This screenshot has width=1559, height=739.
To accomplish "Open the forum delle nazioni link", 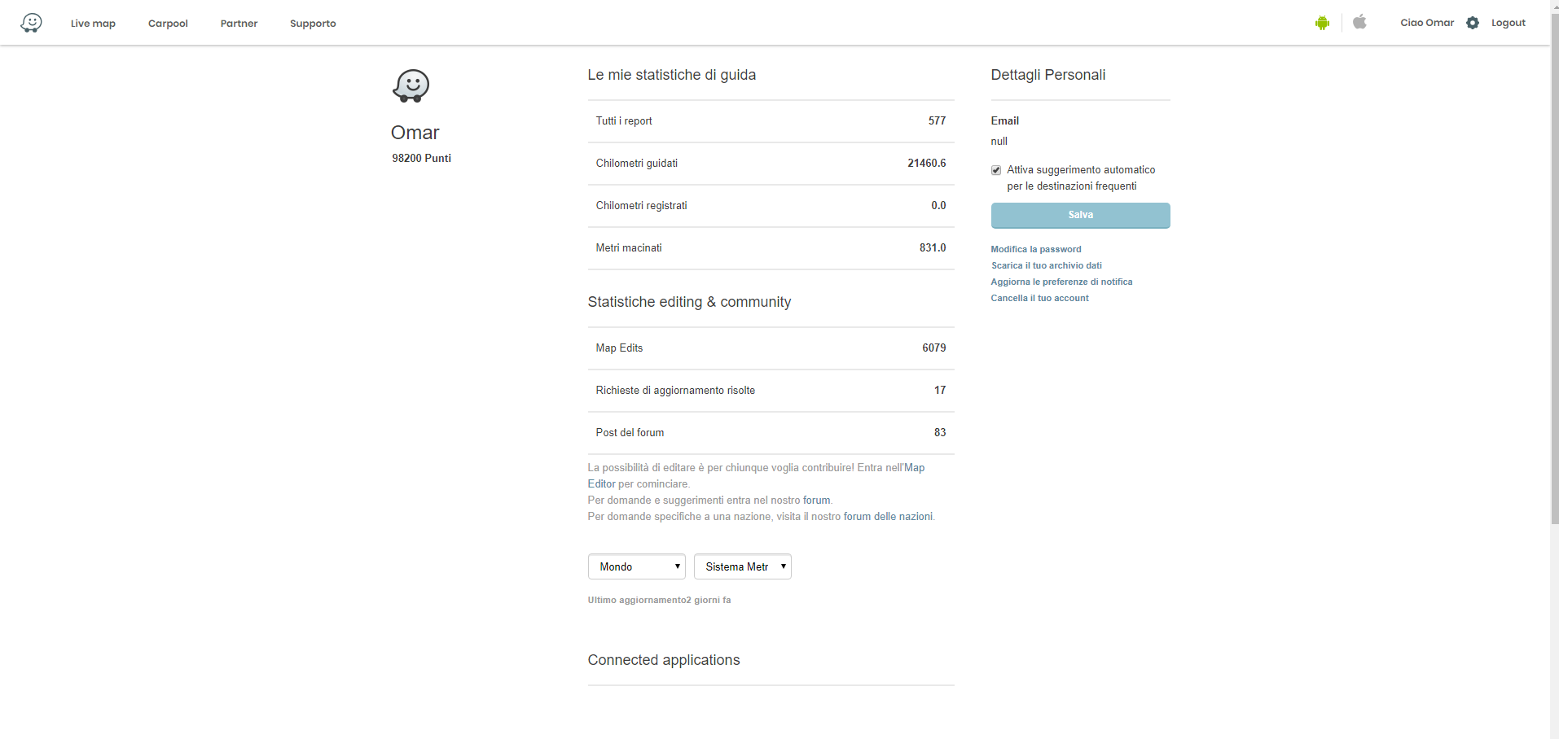I will [888, 517].
